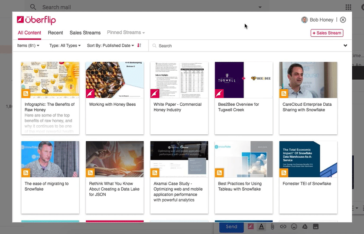Select the All Content tab
The width and height of the screenshot is (364, 234).
(x=29, y=33)
